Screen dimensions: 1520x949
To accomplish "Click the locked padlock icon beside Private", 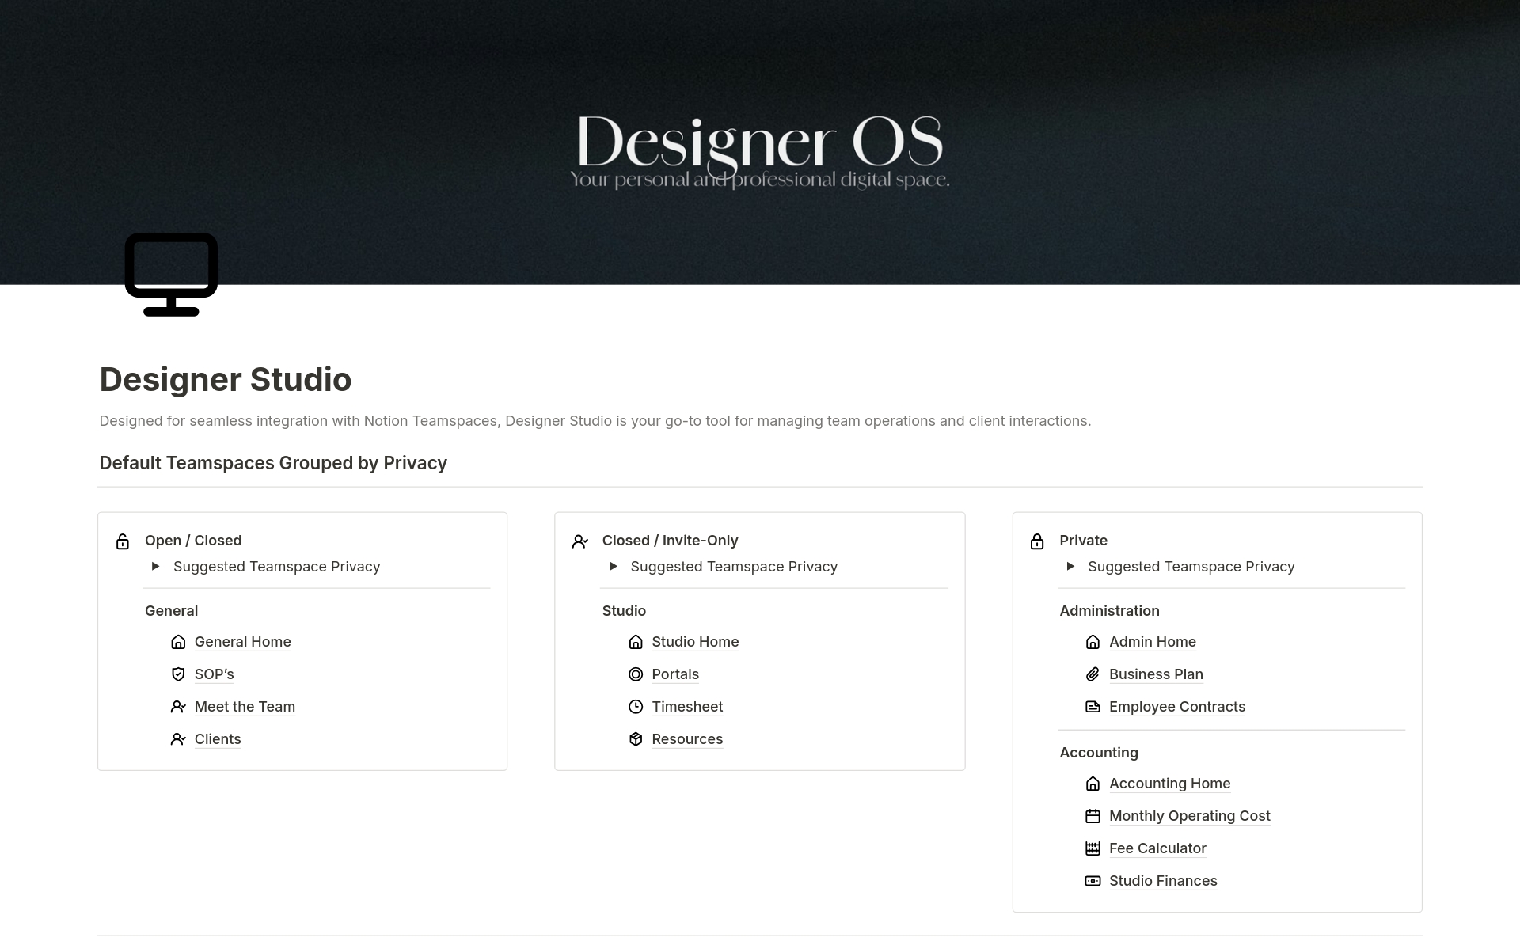I will (1037, 541).
